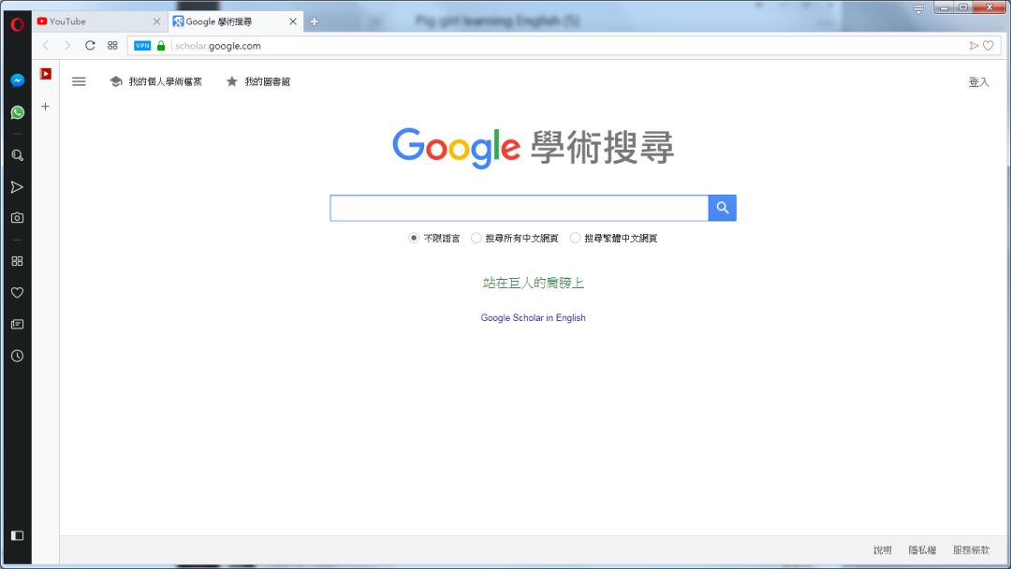Image resolution: width=1011 pixels, height=569 pixels.
Task: Open the tab menu icon in title bar
Action: click(919, 9)
